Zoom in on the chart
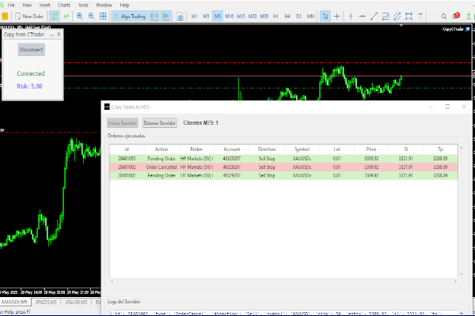Screen dimensions: 475x316 pyautogui.click(x=80, y=17)
